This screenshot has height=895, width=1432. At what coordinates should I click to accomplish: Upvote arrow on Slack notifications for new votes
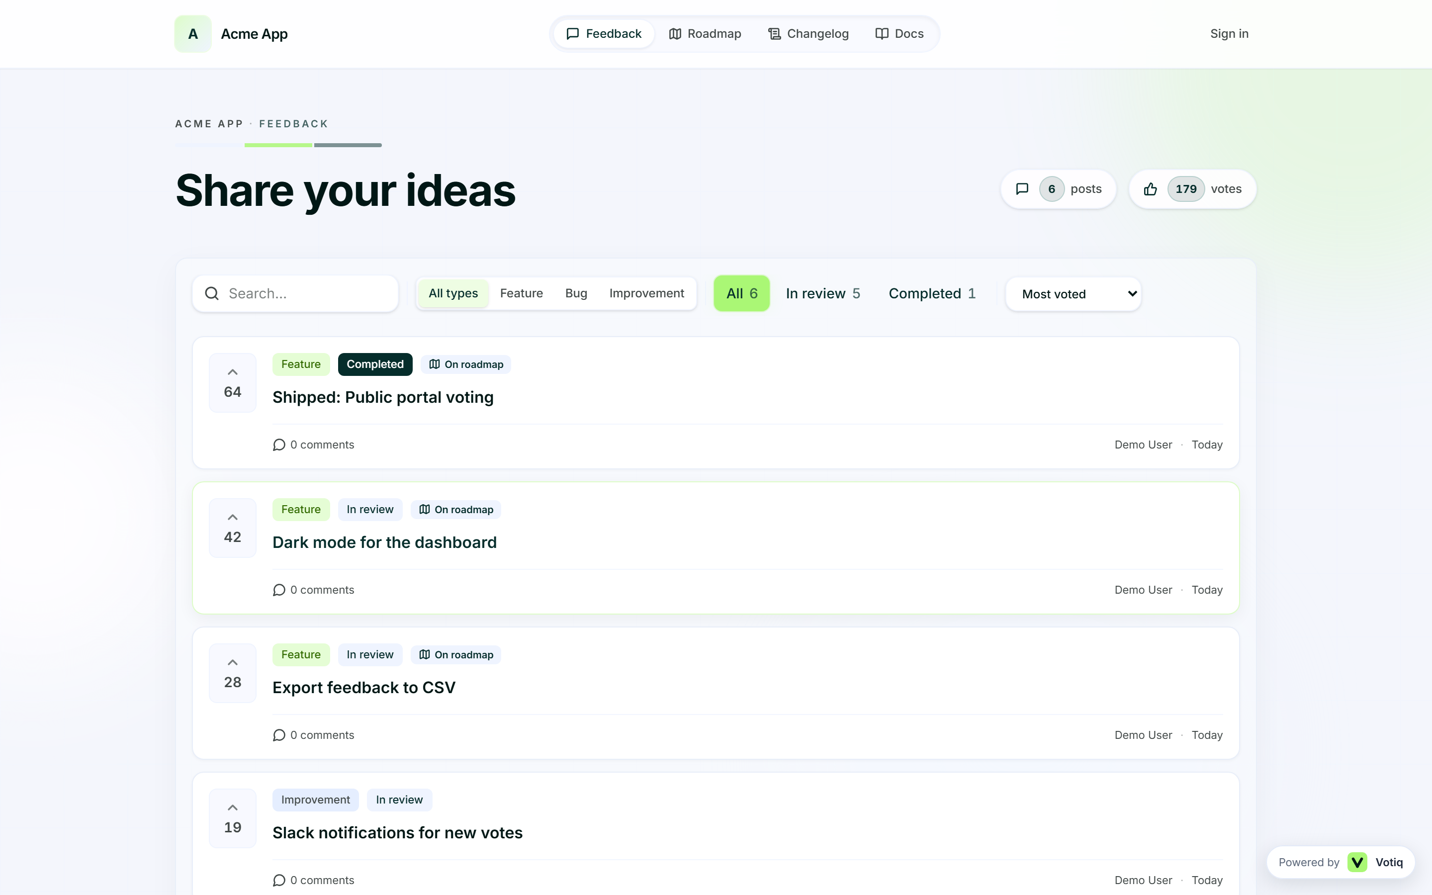pos(233,807)
